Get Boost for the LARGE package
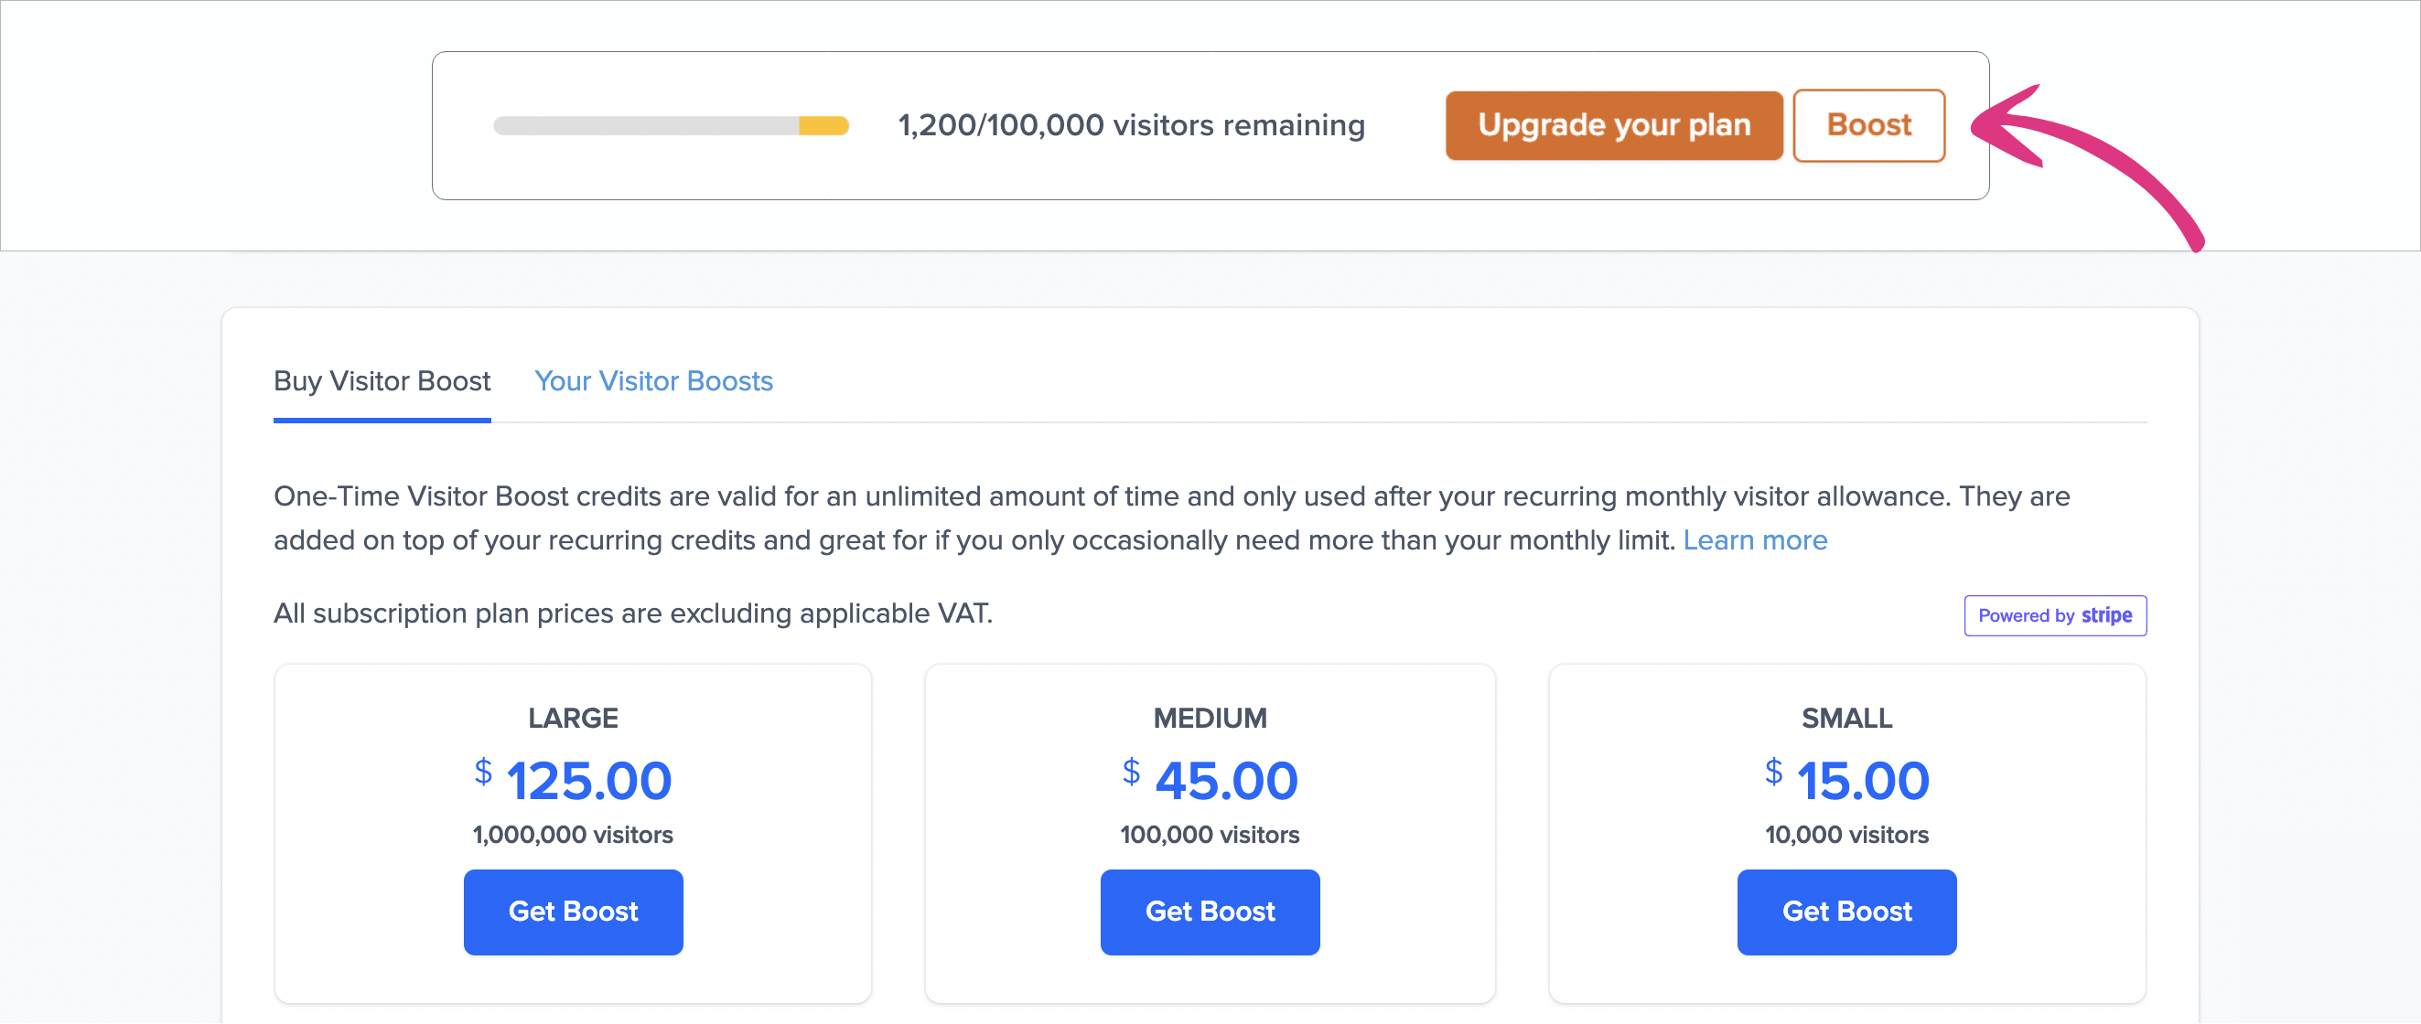The width and height of the screenshot is (2421, 1024). 573,912
